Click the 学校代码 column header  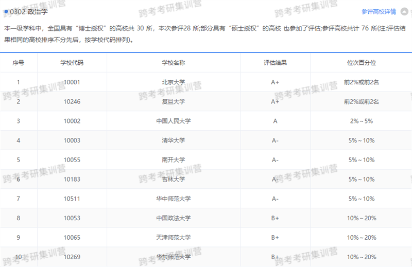tap(72, 63)
